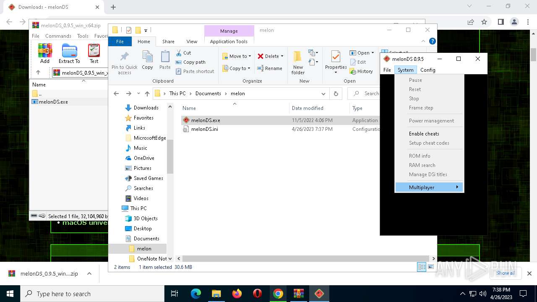Click System menu in melonDS
The width and height of the screenshot is (537, 302).
click(x=406, y=70)
